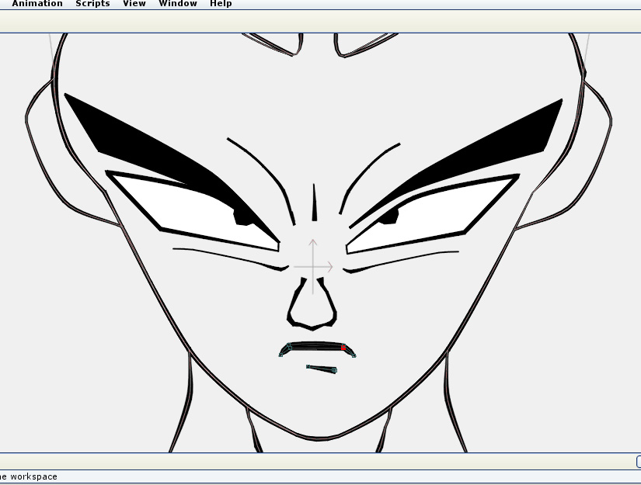641x485 pixels.
Task: Select the left end point of the lower lip line
Action: point(308,366)
